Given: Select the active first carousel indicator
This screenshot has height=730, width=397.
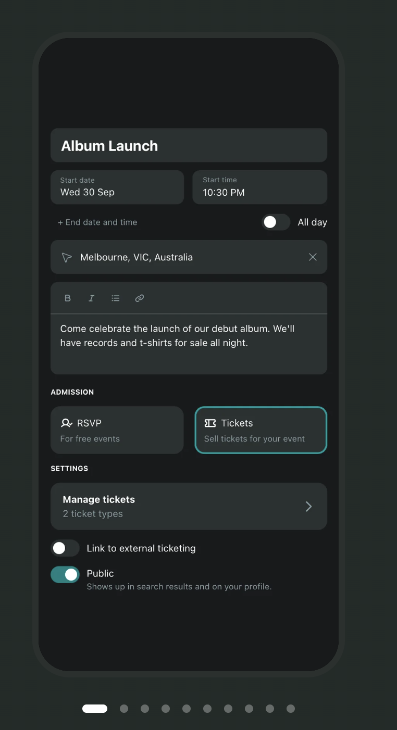Looking at the screenshot, I should click(95, 709).
